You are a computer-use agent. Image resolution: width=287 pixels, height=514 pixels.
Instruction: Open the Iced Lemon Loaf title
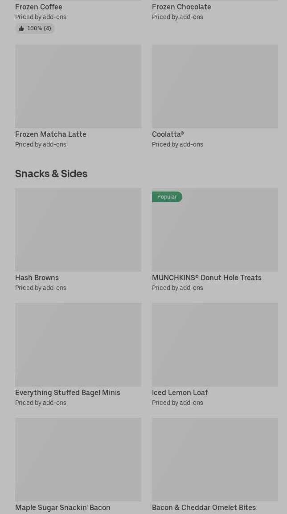[180, 392]
